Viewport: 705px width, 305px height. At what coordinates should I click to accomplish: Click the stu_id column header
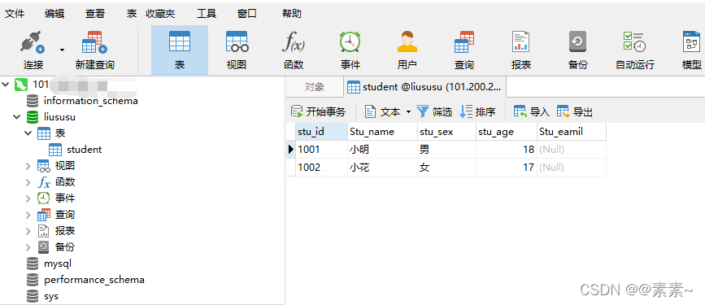coord(321,132)
